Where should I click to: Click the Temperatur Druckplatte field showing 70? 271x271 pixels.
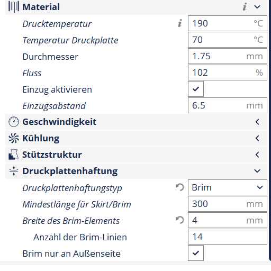tap(228, 40)
